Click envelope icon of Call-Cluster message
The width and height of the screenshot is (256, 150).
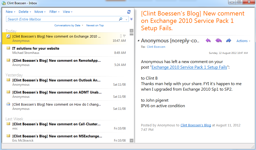tap(8, 124)
